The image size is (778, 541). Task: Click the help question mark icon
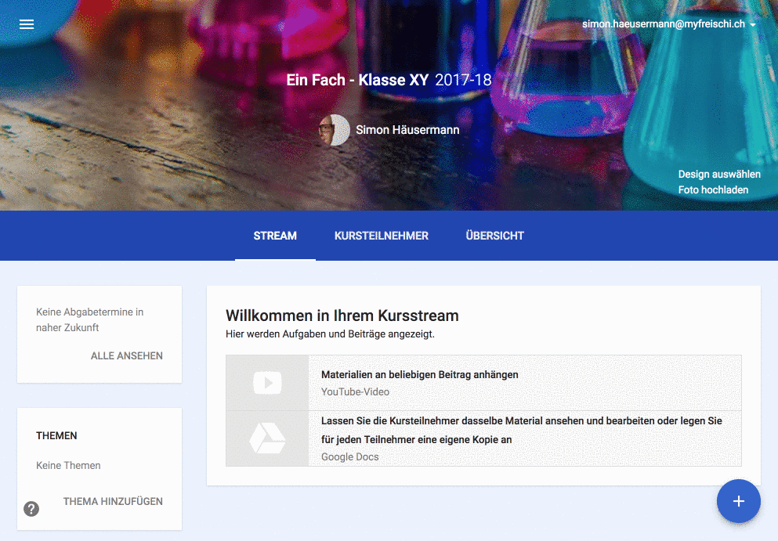click(31, 509)
